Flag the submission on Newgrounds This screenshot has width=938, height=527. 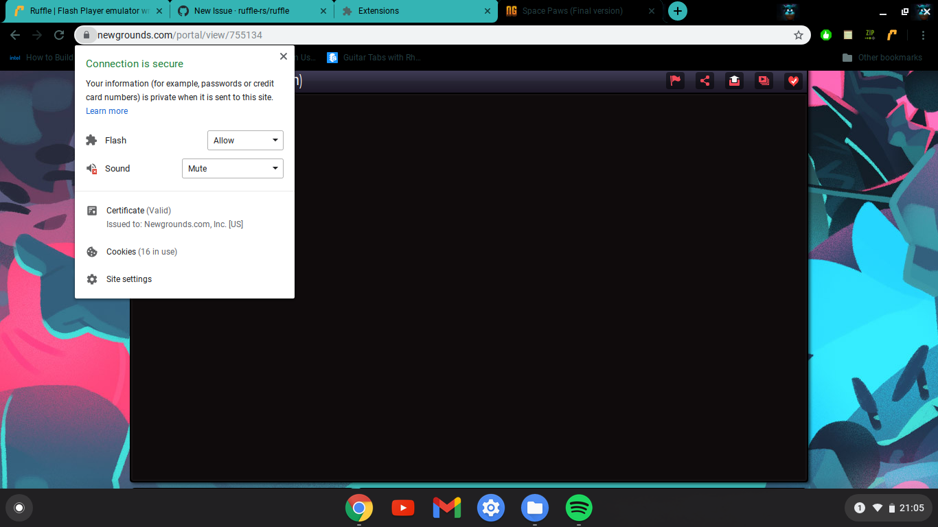click(x=675, y=80)
